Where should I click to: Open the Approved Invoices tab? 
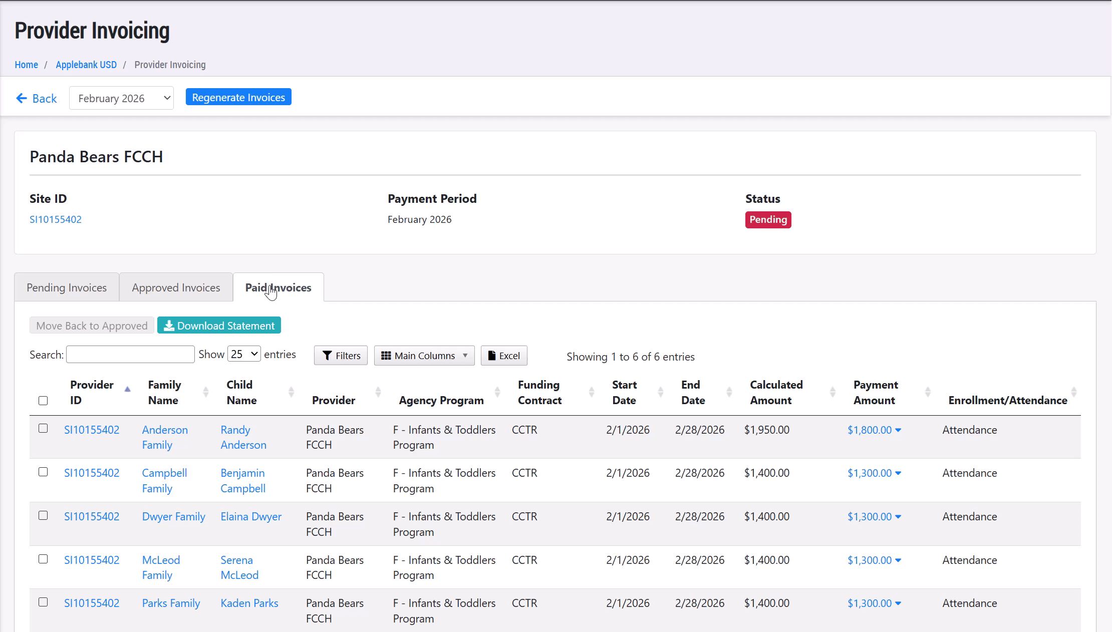click(176, 287)
